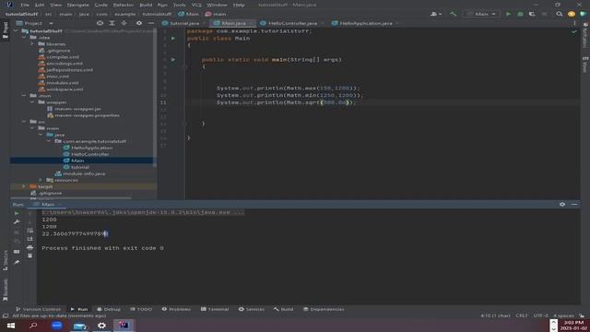590x332 pixels.
Task: Expand the libraries folder
Action: [33, 44]
